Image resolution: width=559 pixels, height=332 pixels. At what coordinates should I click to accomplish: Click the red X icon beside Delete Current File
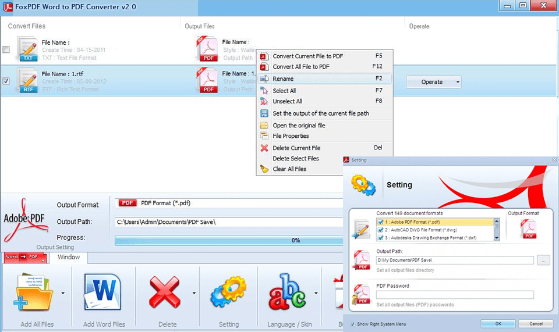(264, 148)
